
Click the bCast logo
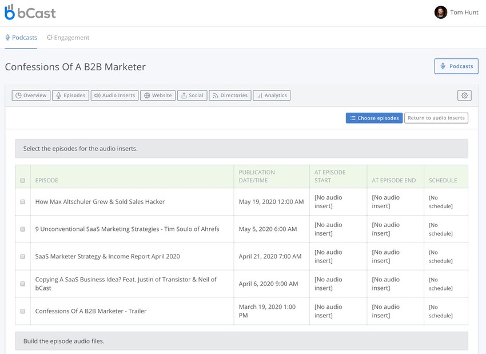tap(30, 12)
